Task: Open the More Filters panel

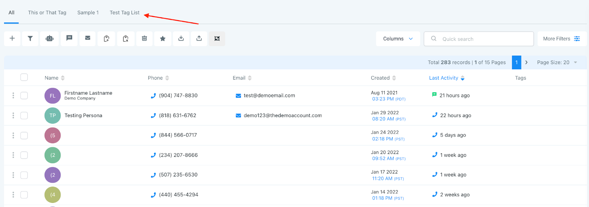Action: coord(561,39)
